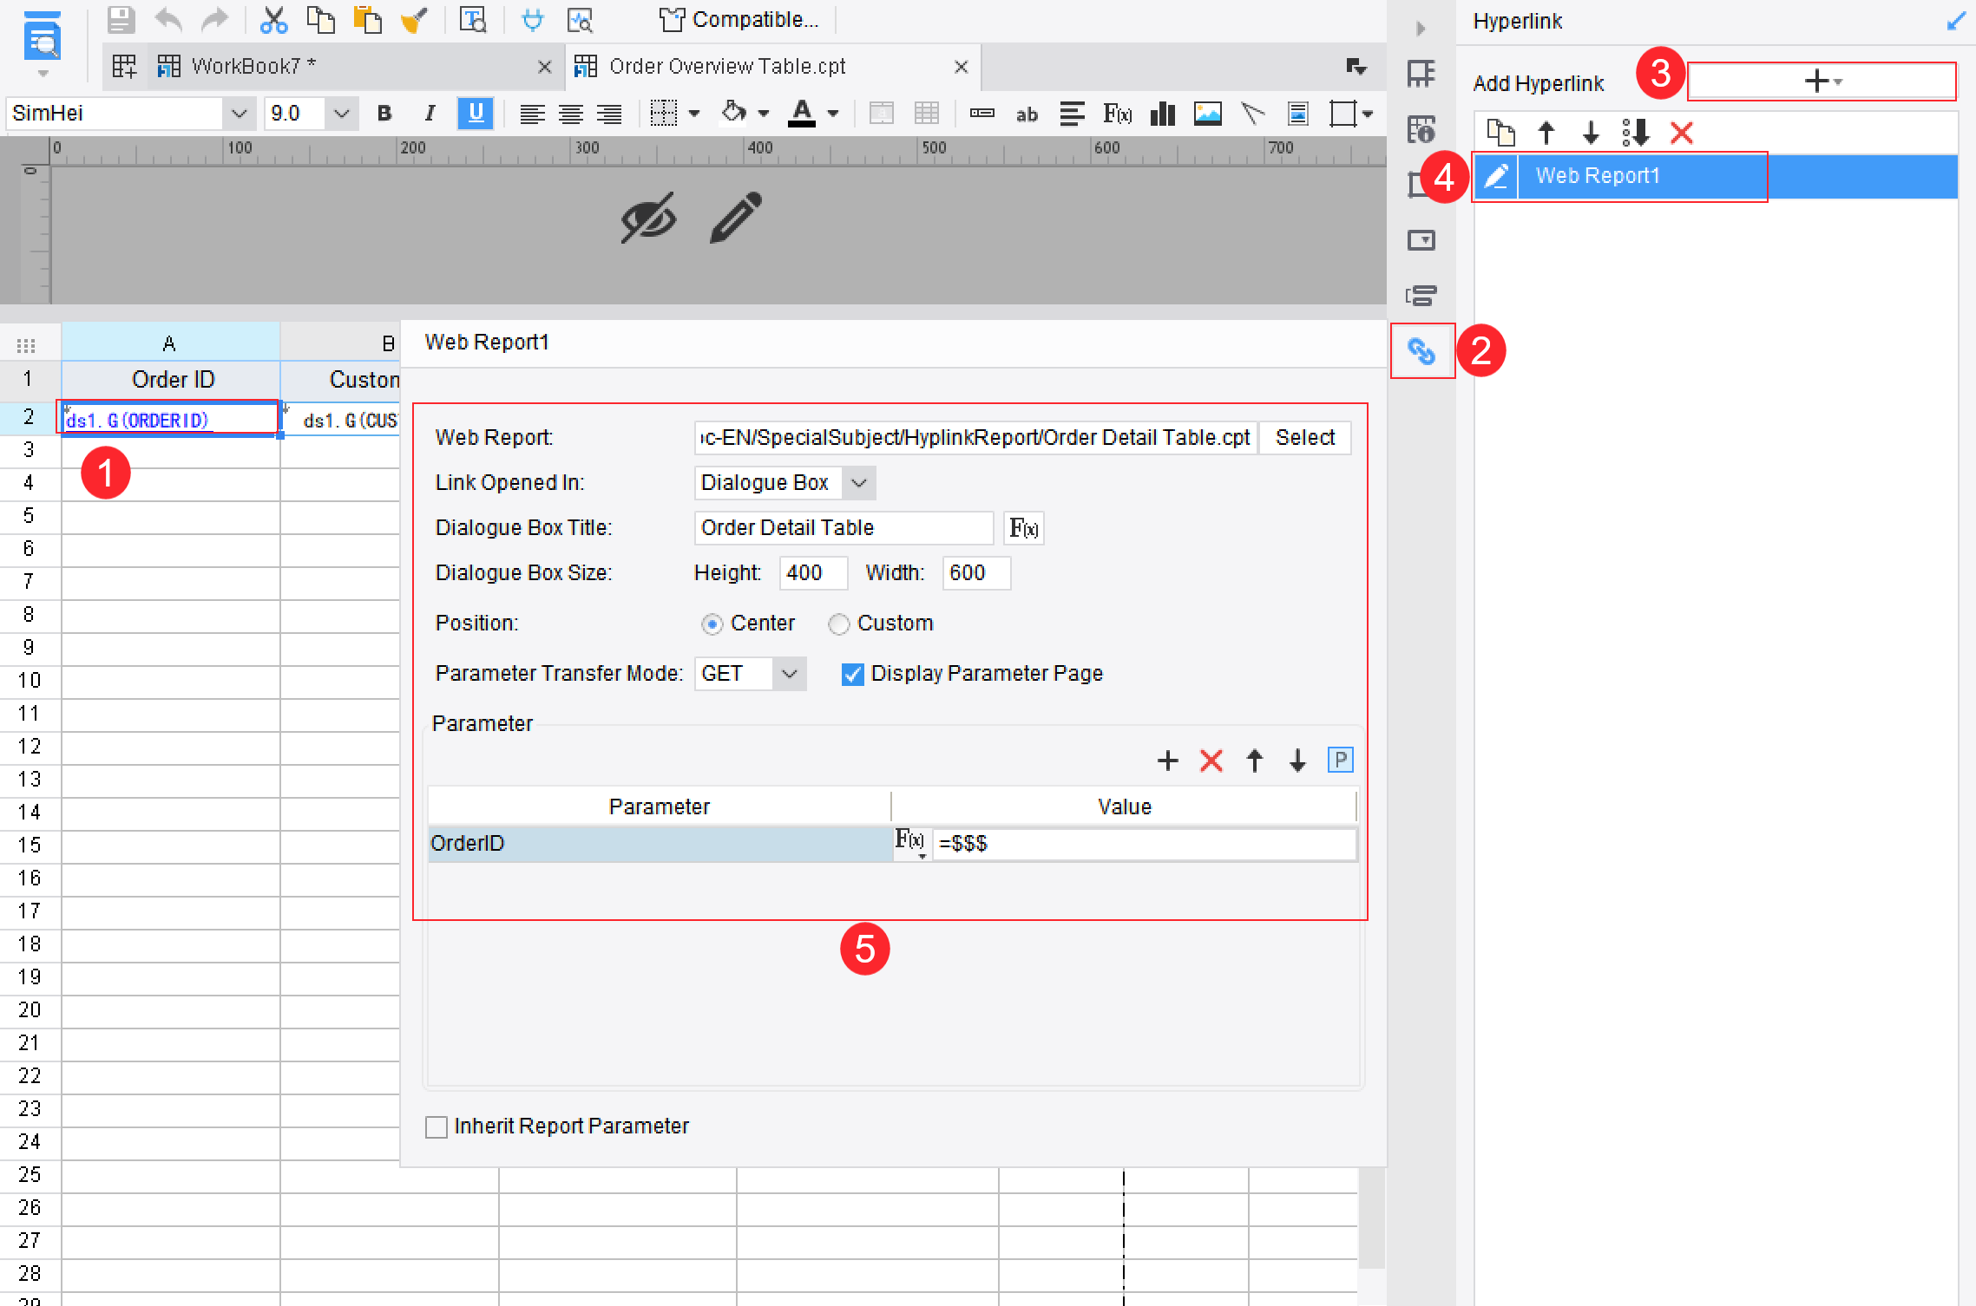Click the fill color bucket icon
This screenshot has height=1306, width=1976.
[734, 113]
